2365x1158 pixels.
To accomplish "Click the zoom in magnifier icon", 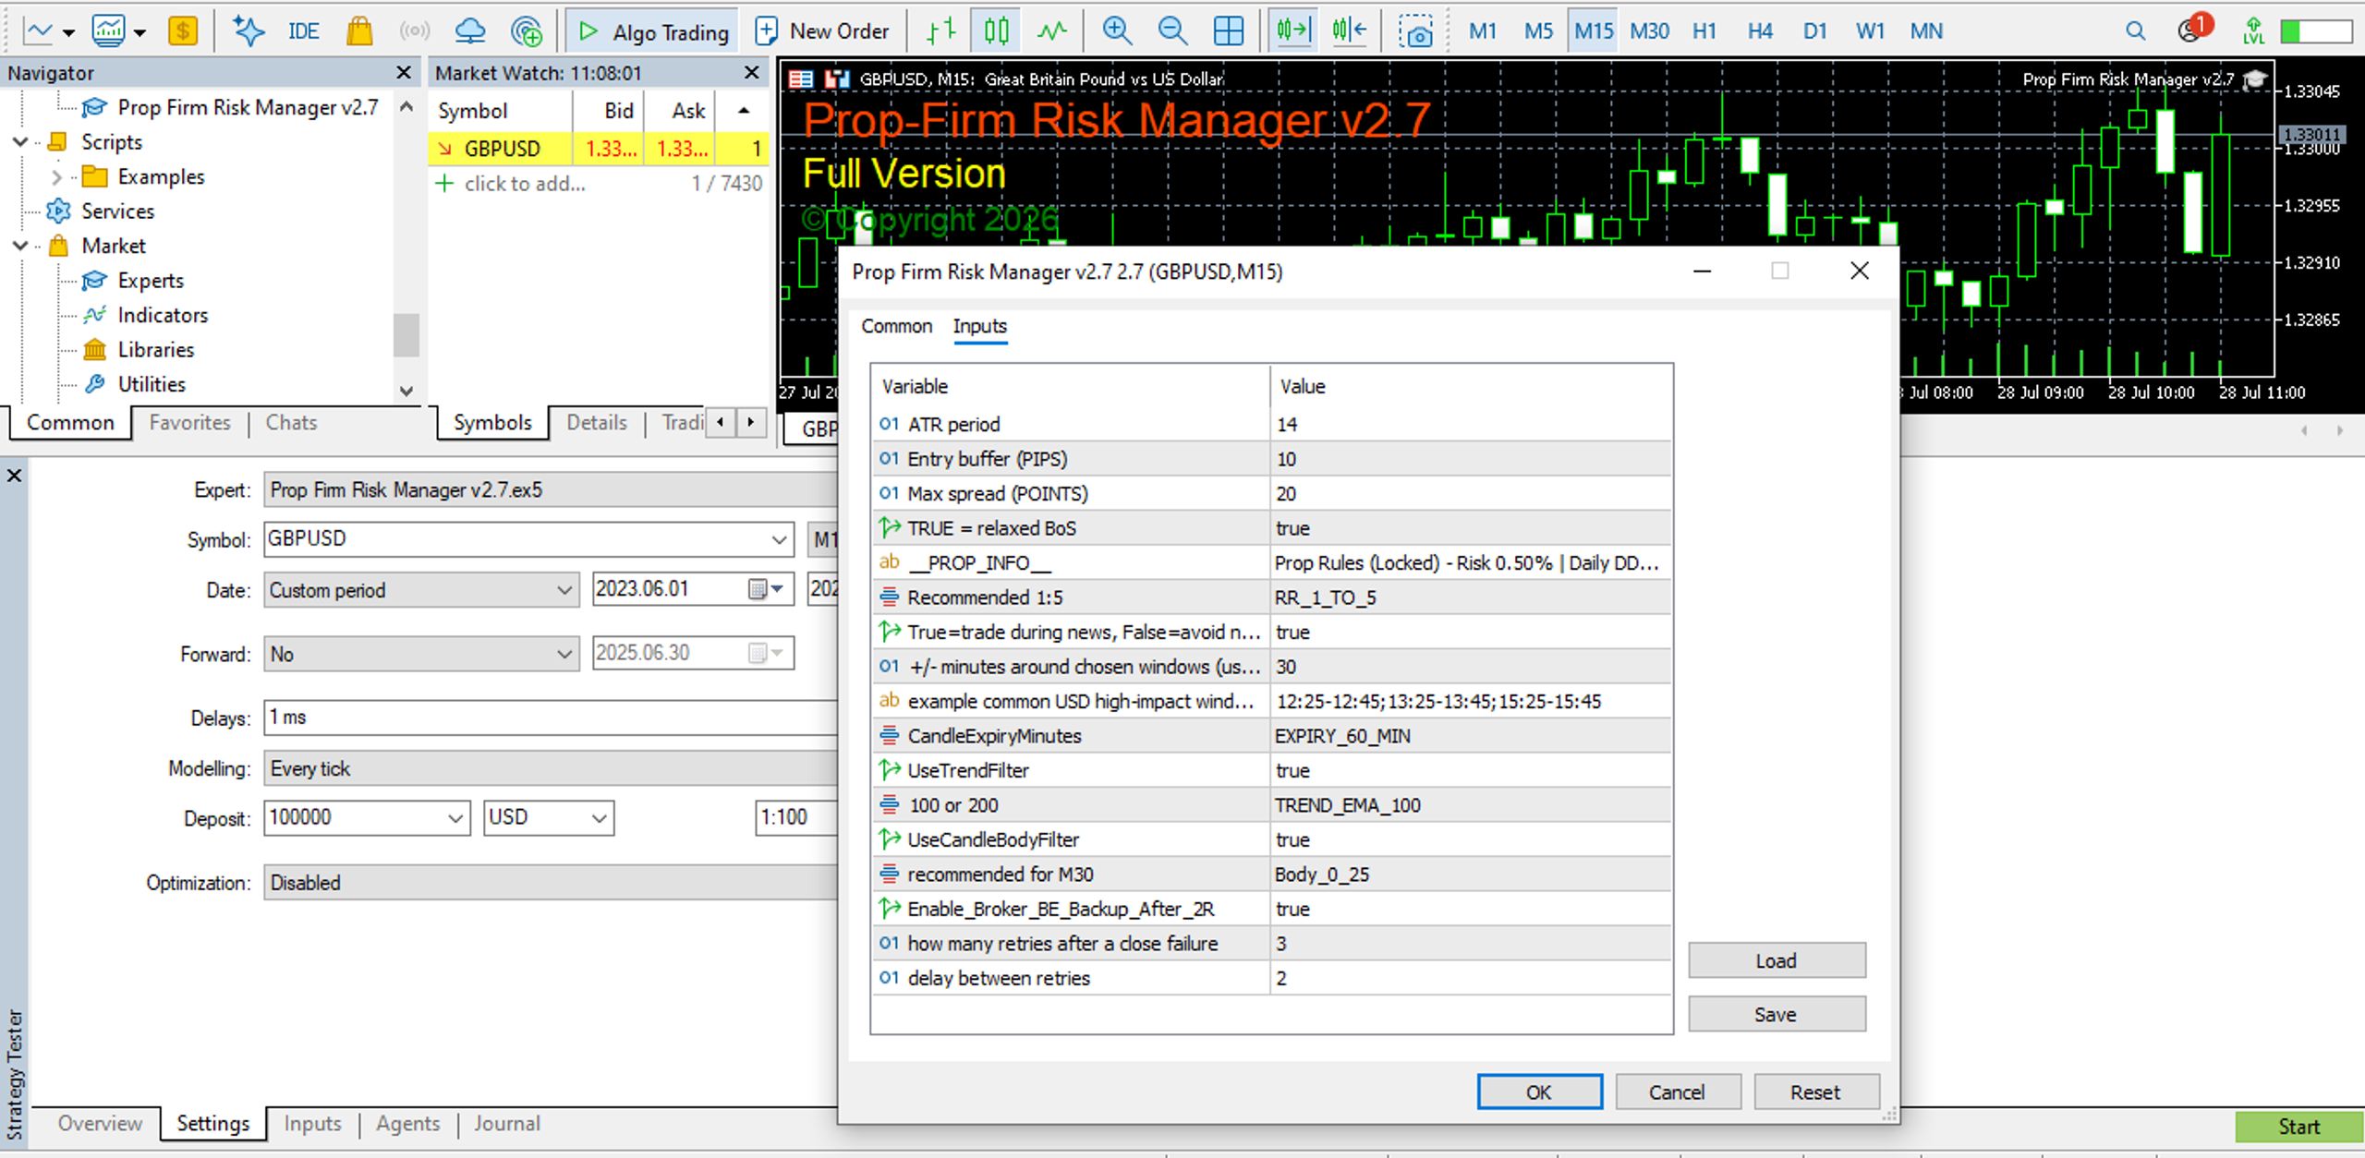I will (x=1117, y=31).
